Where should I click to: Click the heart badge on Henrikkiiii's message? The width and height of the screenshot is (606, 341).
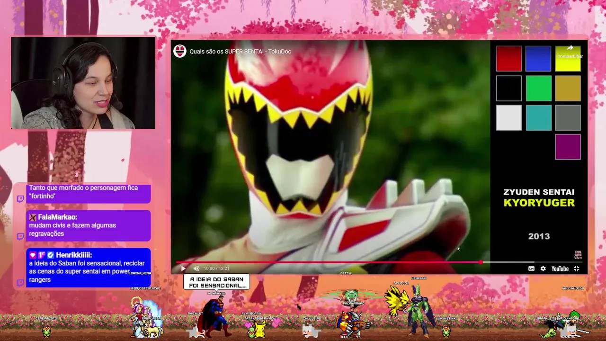coord(33,255)
